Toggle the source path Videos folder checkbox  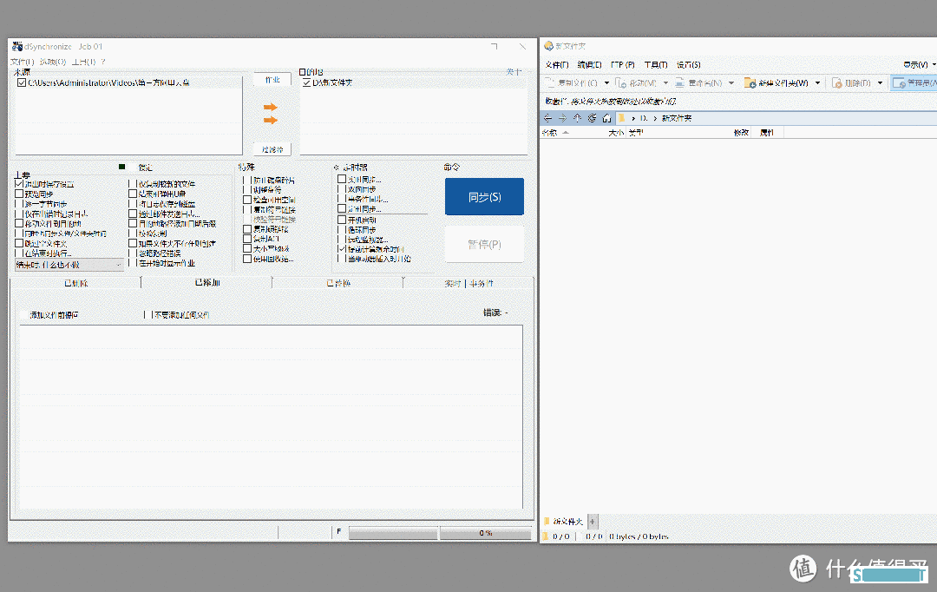[22, 83]
